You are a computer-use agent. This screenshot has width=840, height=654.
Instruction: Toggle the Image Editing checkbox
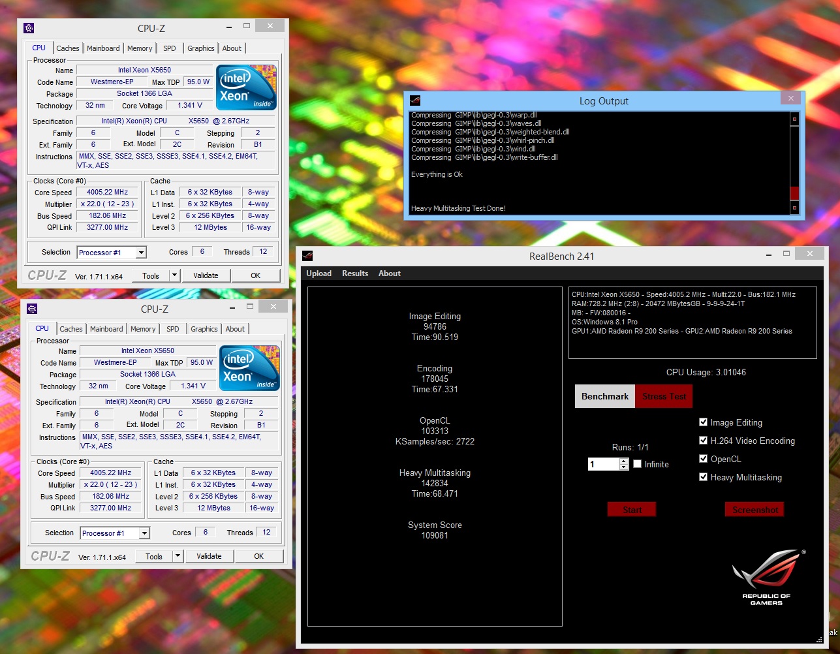click(703, 422)
